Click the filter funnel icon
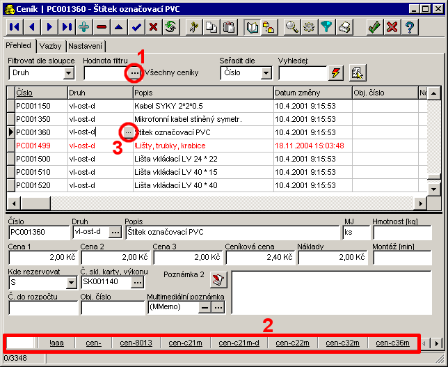448x367 pixels. 326,27
